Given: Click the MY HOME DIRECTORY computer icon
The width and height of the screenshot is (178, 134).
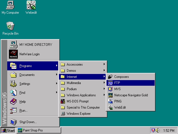Looking at the screenshot, I should tap(13, 45).
